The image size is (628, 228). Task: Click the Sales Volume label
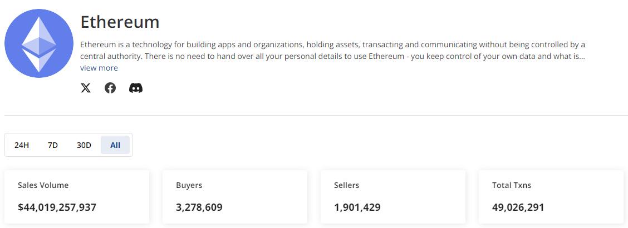pyautogui.click(x=43, y=185)
